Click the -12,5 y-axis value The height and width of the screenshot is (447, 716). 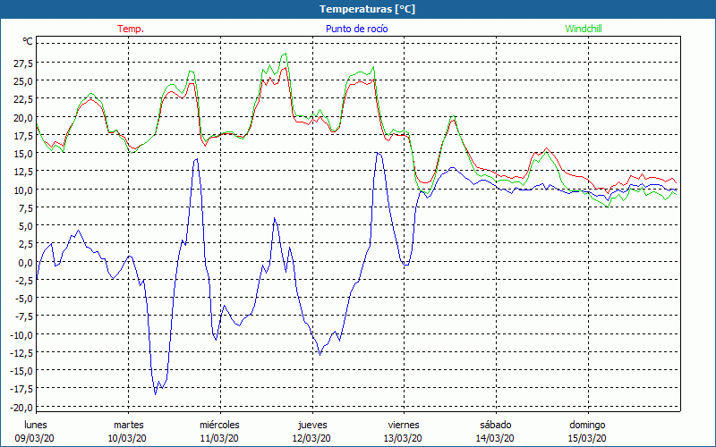pyautogui.click(x=21, y=352)
